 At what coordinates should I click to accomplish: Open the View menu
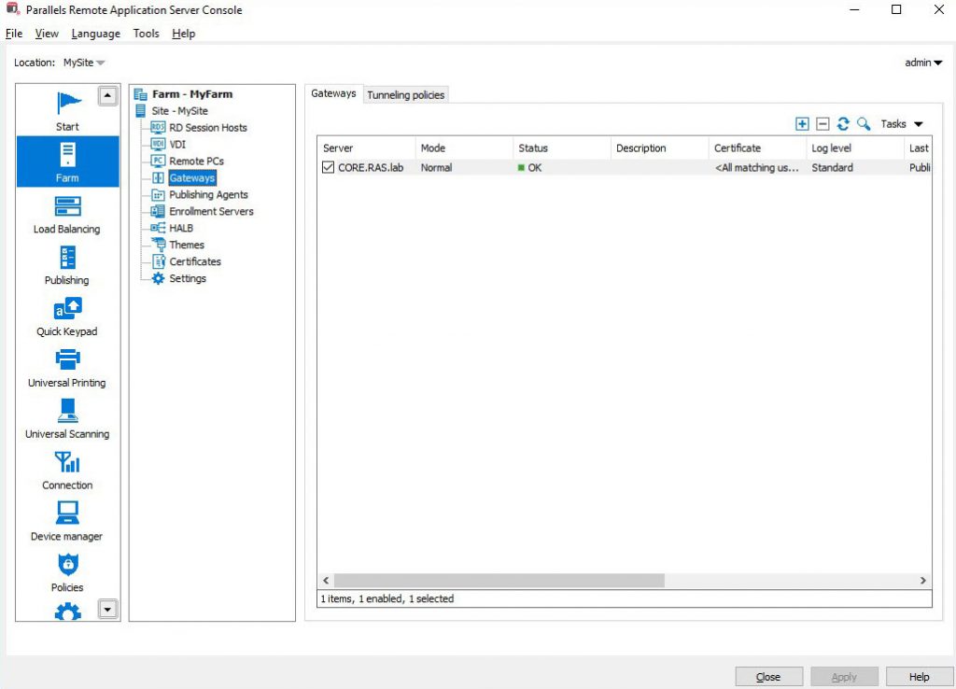47,34
